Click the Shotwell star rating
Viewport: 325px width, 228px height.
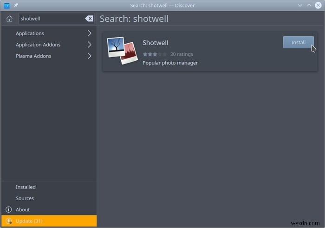click(x=155, y=54)
